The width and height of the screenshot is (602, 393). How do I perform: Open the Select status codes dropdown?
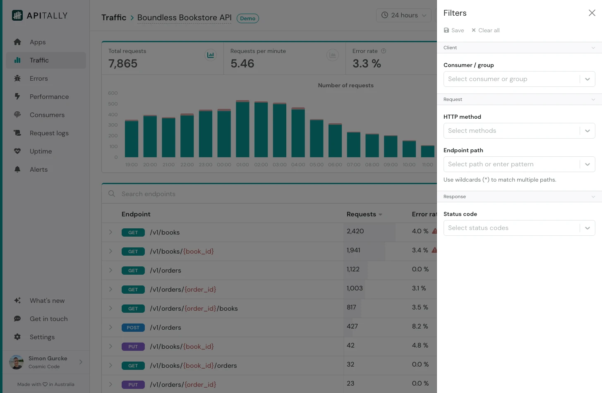tap(519, 228)
